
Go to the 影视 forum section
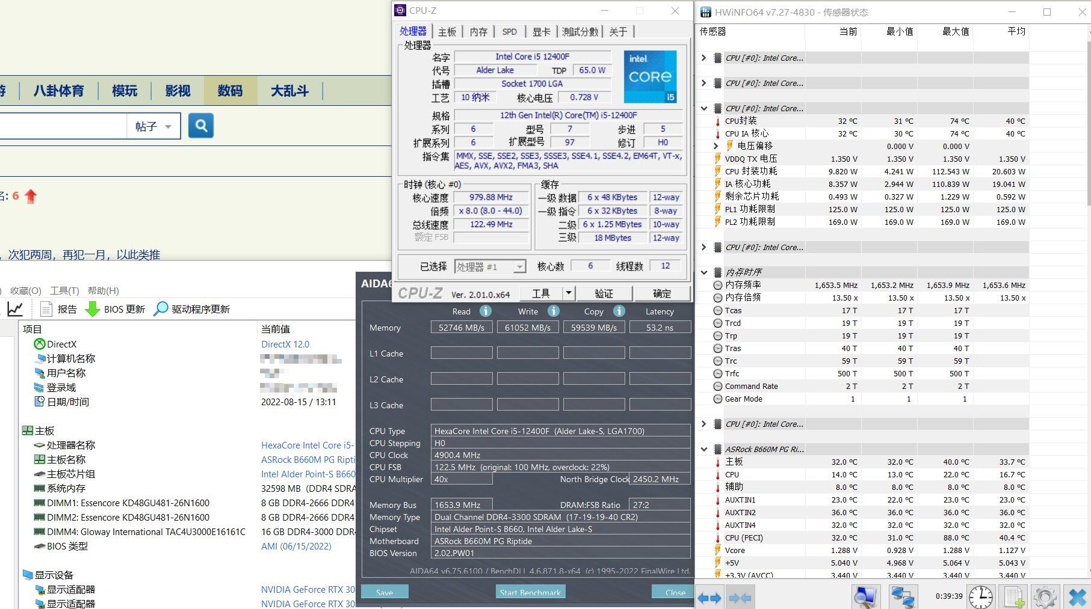point(178,91)
